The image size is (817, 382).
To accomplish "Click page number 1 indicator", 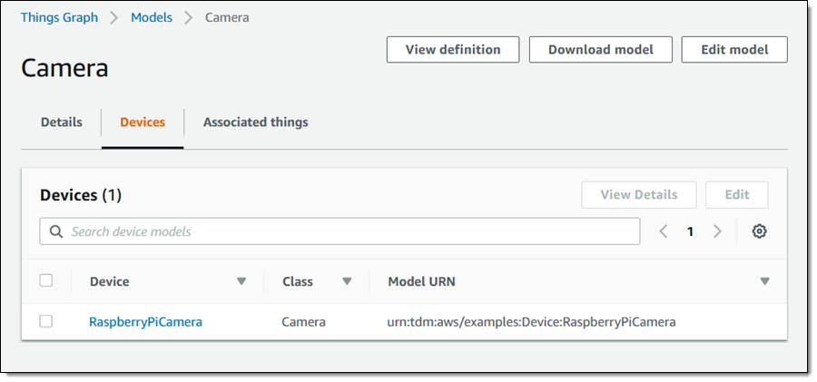I will tap(690, 231).
